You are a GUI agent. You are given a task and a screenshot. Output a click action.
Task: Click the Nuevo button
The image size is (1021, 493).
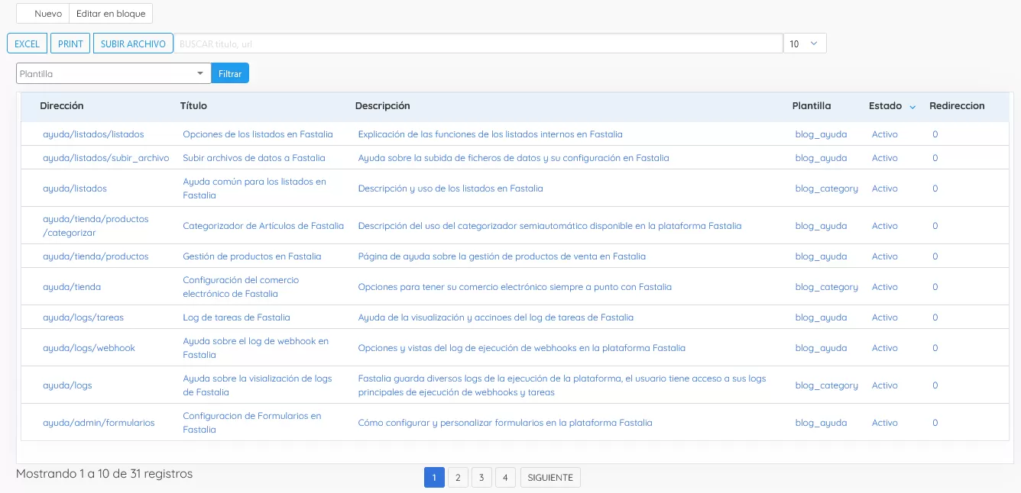[x=43, y=14]
